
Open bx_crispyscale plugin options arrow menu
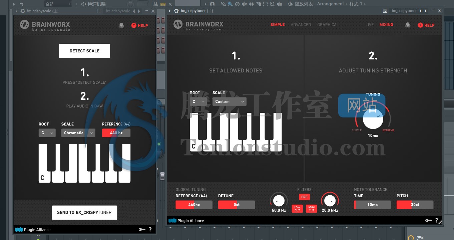pos(17,11)
